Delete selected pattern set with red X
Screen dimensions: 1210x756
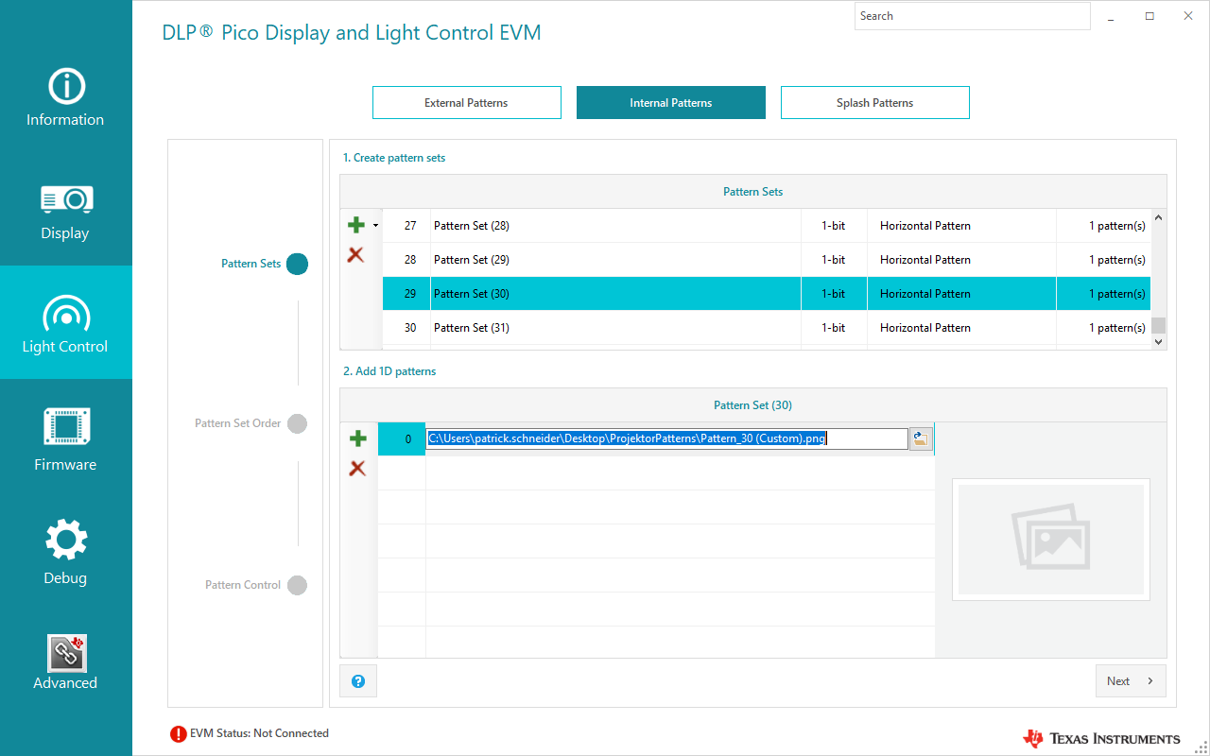click(355, 254)
